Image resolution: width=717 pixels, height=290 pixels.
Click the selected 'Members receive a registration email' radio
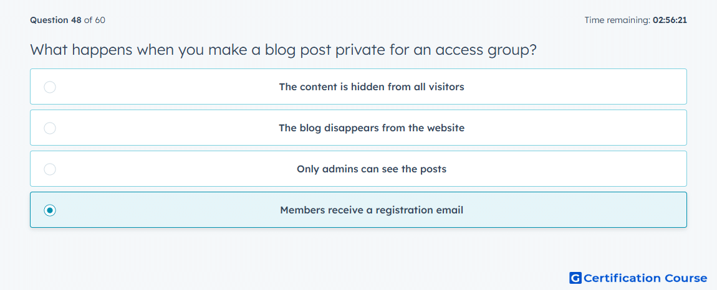(x=50, y=210)
